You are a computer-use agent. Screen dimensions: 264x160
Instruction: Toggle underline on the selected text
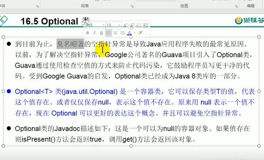pyautogui.click(x=101, y=33)
